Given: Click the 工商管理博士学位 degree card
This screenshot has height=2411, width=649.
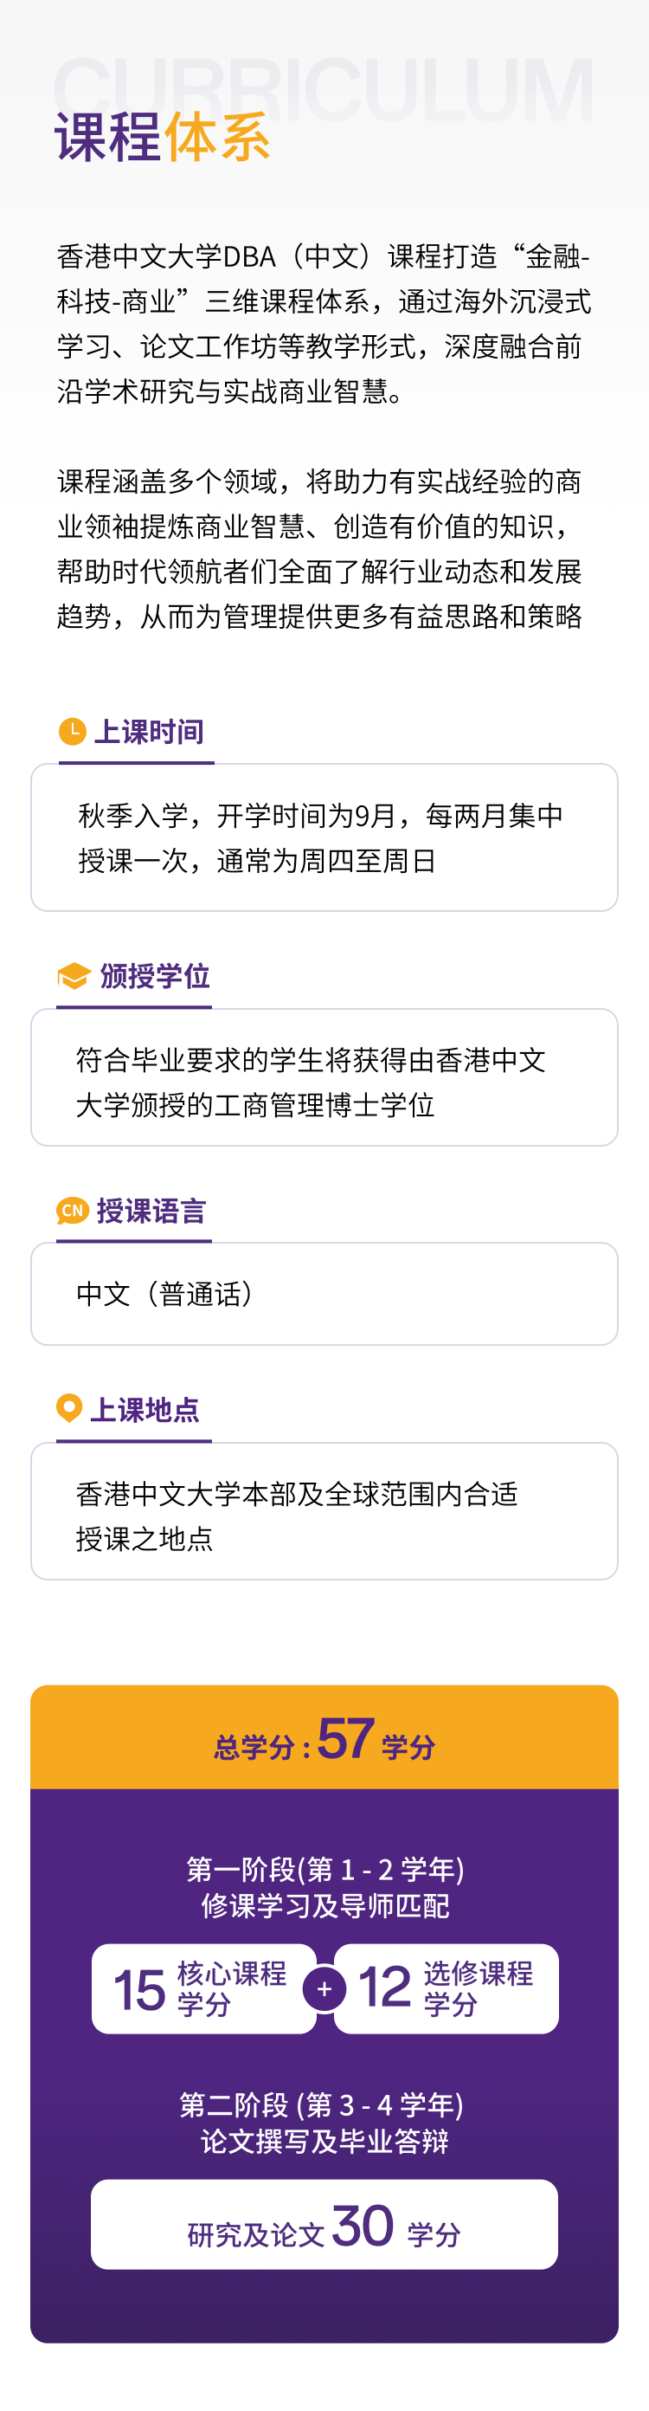Looking at the screenshot, I should pos(324,1077).
